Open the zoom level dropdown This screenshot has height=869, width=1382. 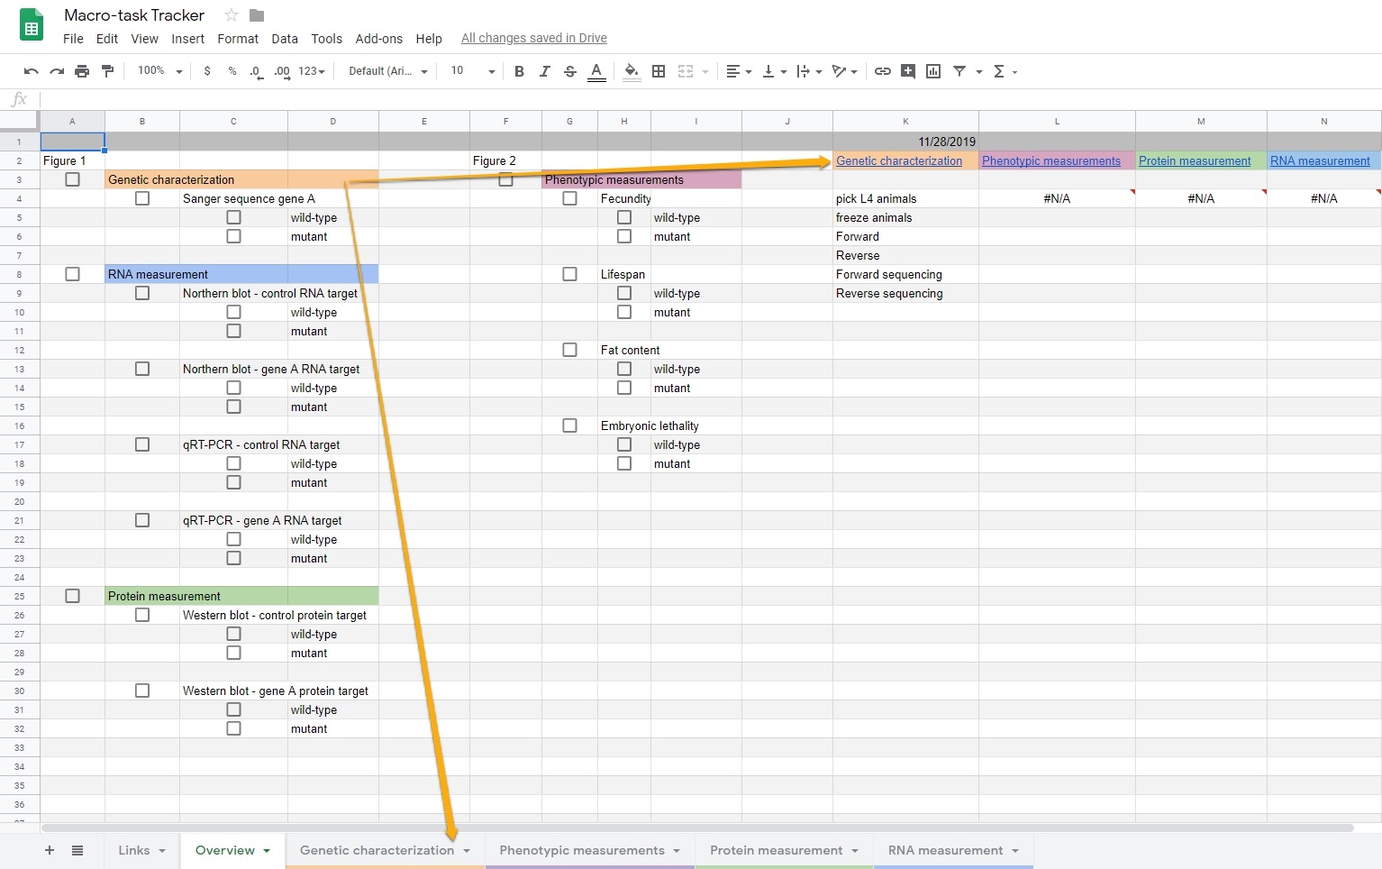[159, 71]
